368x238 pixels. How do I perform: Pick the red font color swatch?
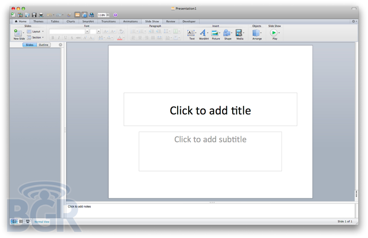120,38
